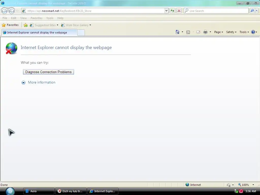
Task: Switch to Internet Explorer taskbar button
Action: [x=103, y=191]
